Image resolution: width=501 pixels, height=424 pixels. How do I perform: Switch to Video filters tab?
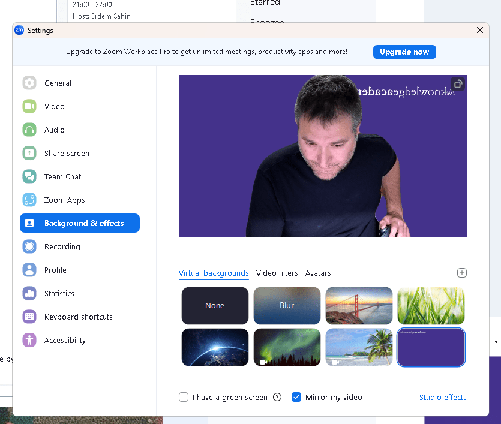[x=277, y=273]
